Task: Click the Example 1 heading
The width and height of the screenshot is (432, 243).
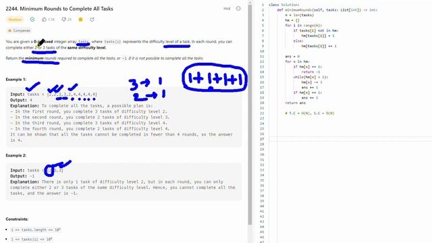Action: point(16,80)
